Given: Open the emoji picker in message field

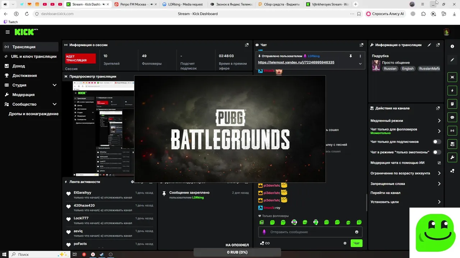Looking at the screenshot, I should pyautogui.click(x=356, y=232).
